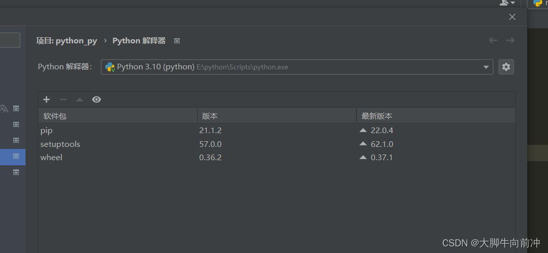Click the 最新版本 column header
548x253 pixels.
436,116
